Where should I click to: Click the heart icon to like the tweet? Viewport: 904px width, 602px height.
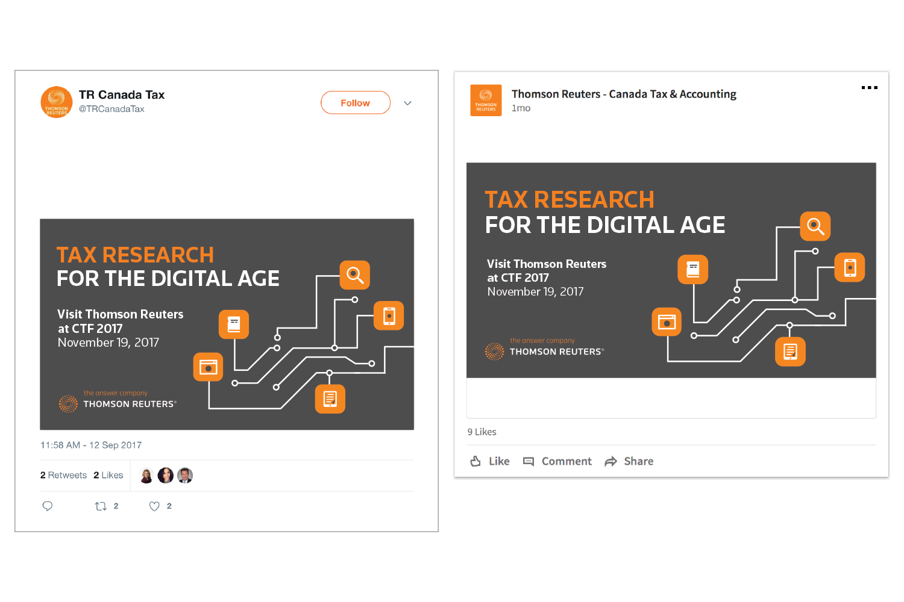tap(154, 506)
